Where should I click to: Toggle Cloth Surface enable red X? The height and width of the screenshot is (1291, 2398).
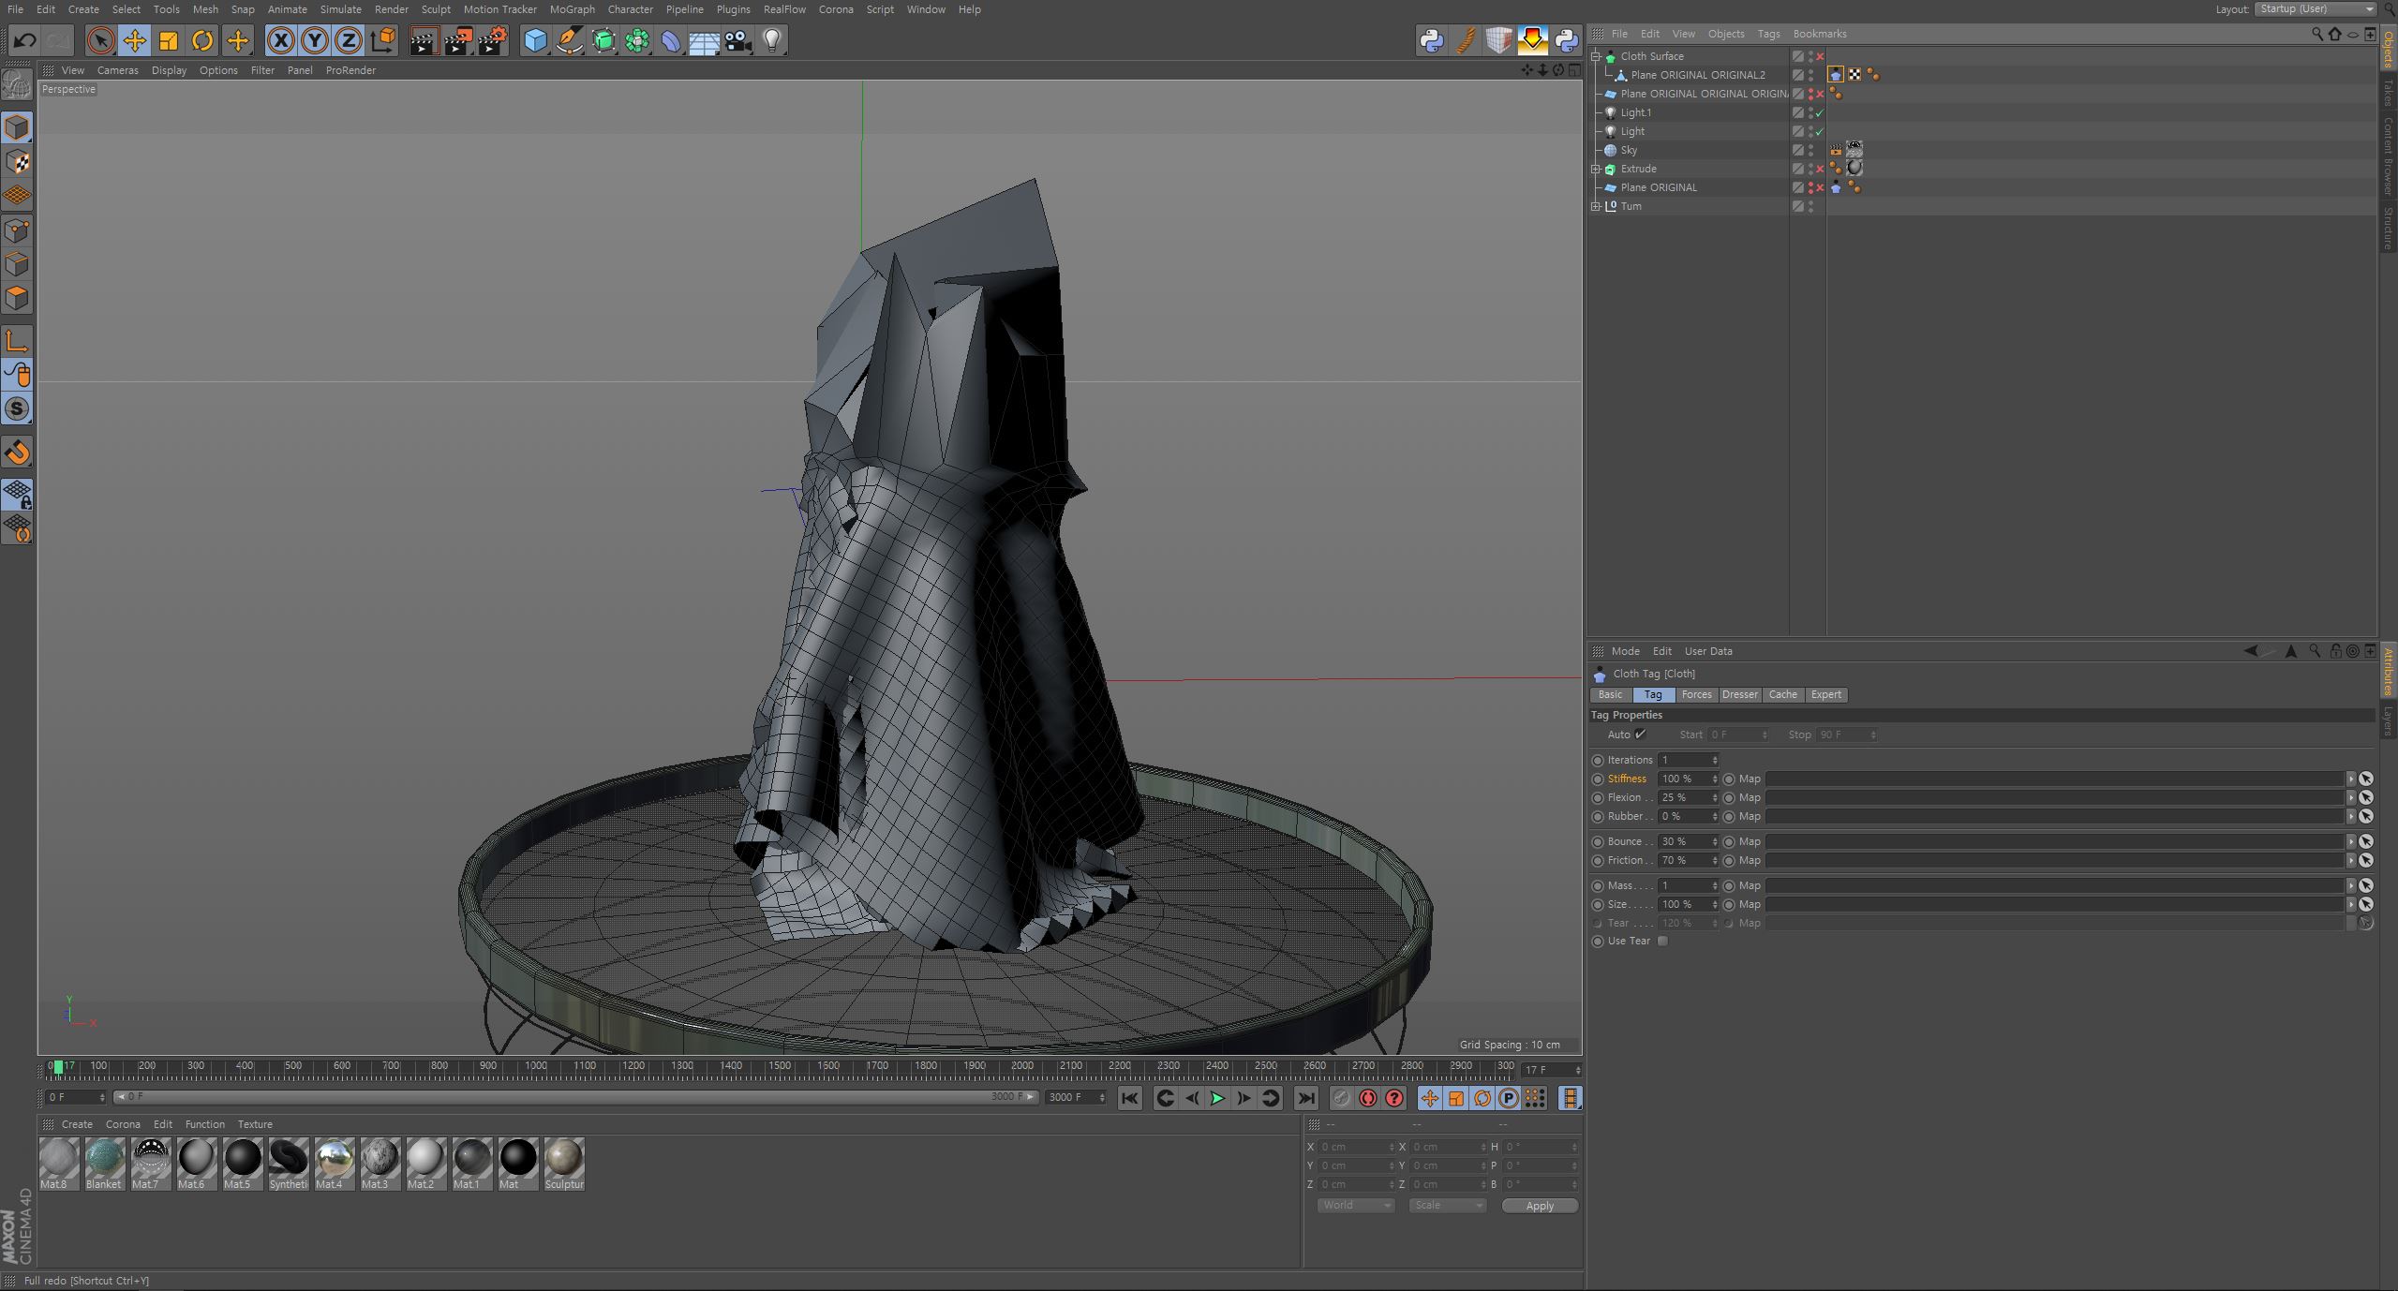[x=1820, y=56]
